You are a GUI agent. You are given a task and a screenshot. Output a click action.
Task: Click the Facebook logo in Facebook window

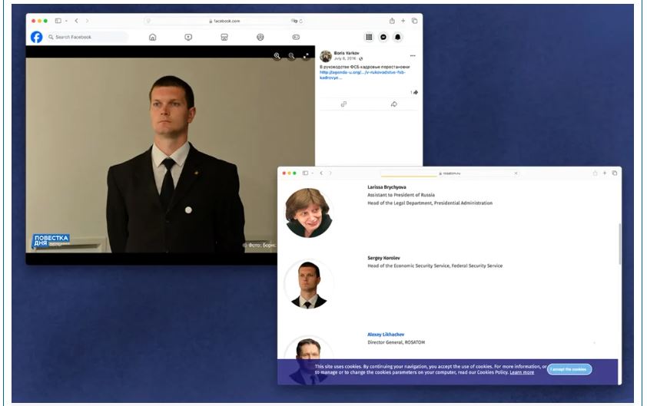tap(36, 37)
